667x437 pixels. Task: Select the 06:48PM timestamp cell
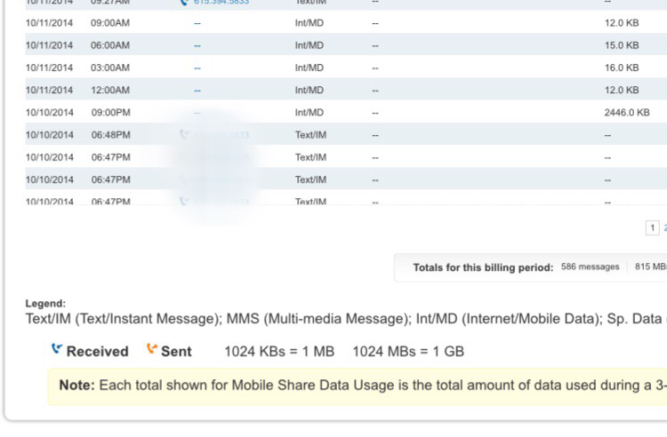(x=110, y=135)
